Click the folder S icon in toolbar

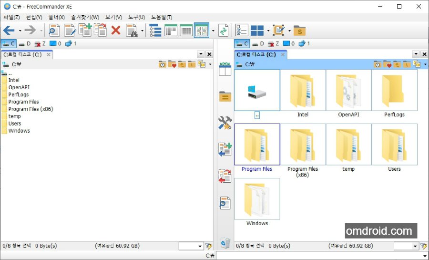tap(299, 31)
